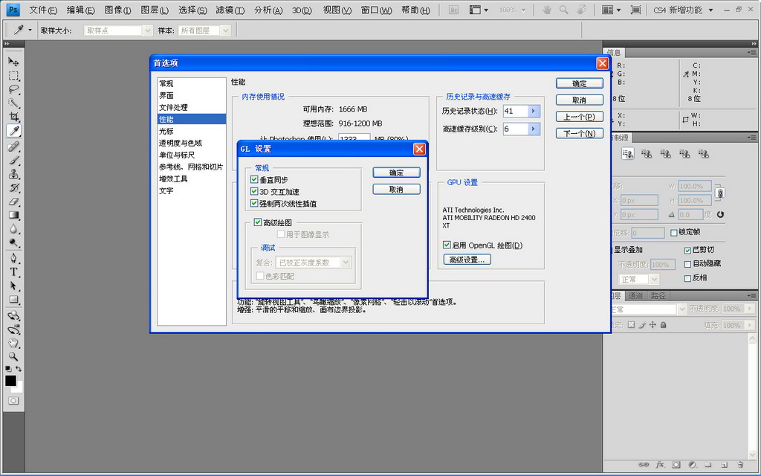
Task: Pick the Zoom magnifier in the toolbox
Action: click(x=13, y=356)
